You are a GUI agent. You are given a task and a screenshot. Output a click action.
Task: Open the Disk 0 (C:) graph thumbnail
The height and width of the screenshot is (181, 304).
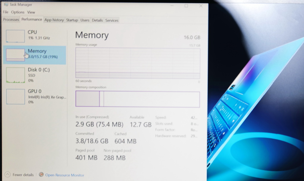click(15, 75)
